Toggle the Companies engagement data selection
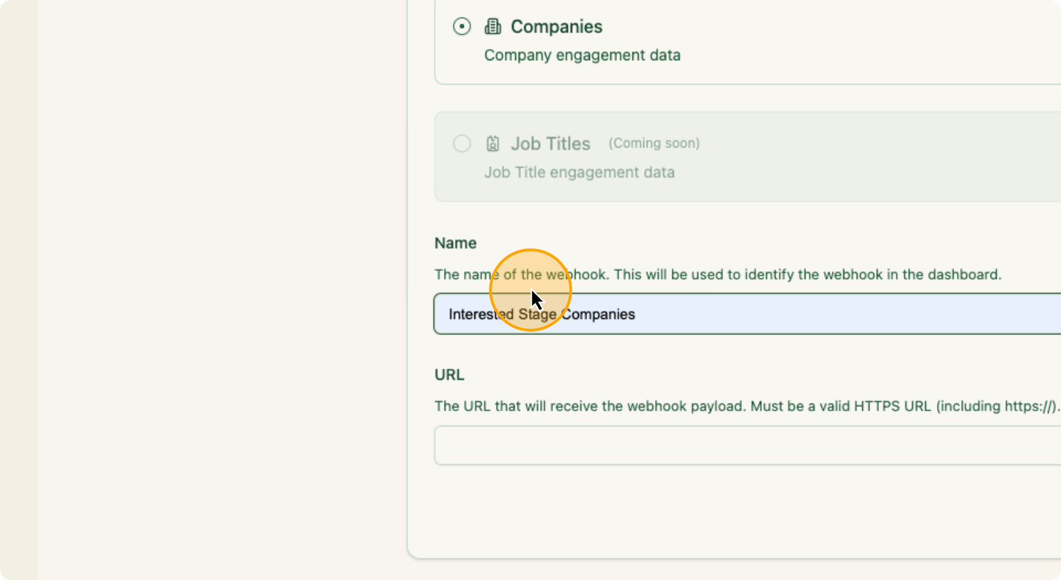This screenshot has width=1061, height=580. [461, 26]
